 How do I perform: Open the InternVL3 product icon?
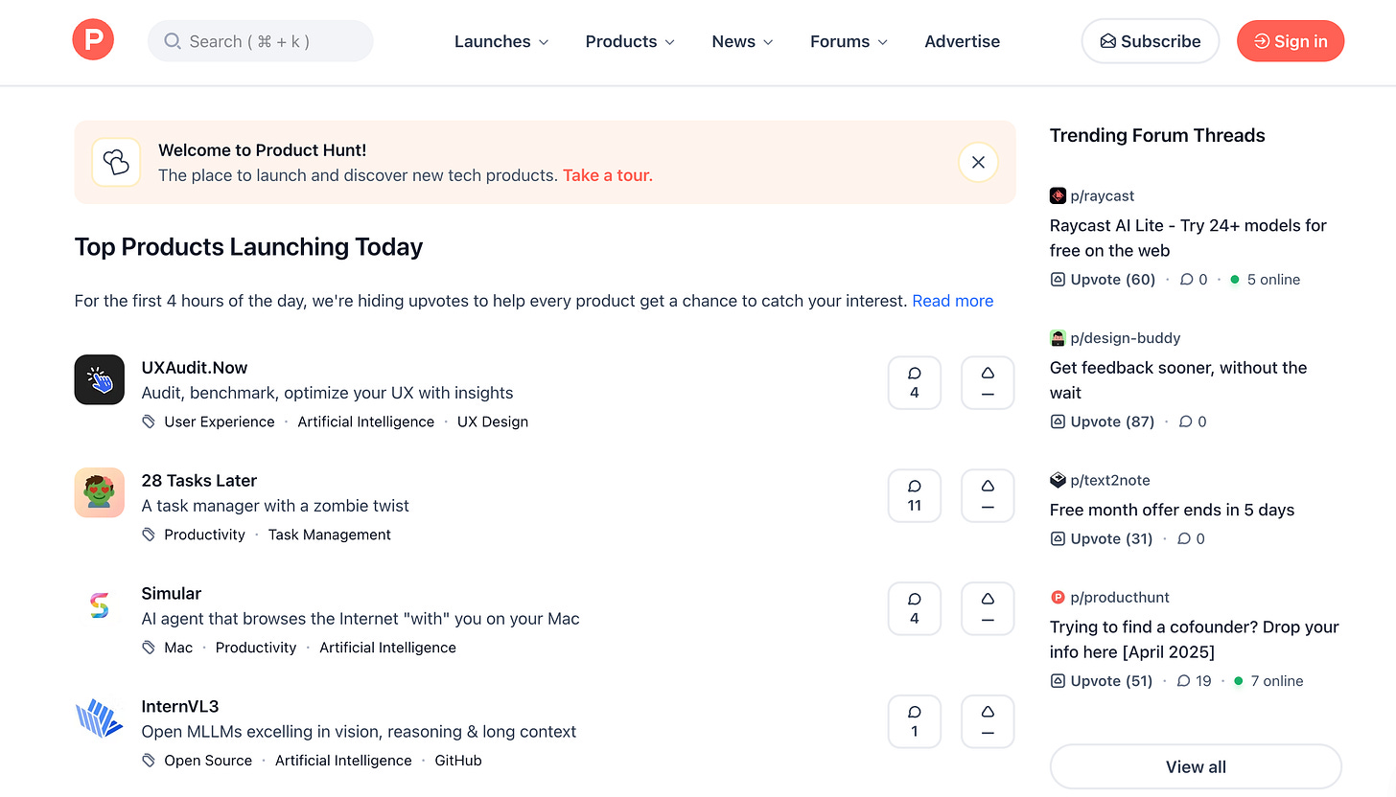(x=100, y=718)
